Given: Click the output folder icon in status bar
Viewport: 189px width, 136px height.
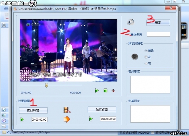Looking at the screenshot, I should [x=4, y=132].
